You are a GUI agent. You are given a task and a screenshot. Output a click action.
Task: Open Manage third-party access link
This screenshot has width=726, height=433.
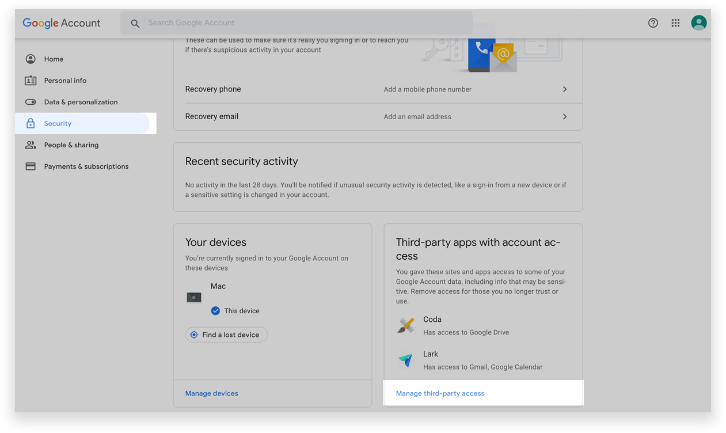(440, 393)
